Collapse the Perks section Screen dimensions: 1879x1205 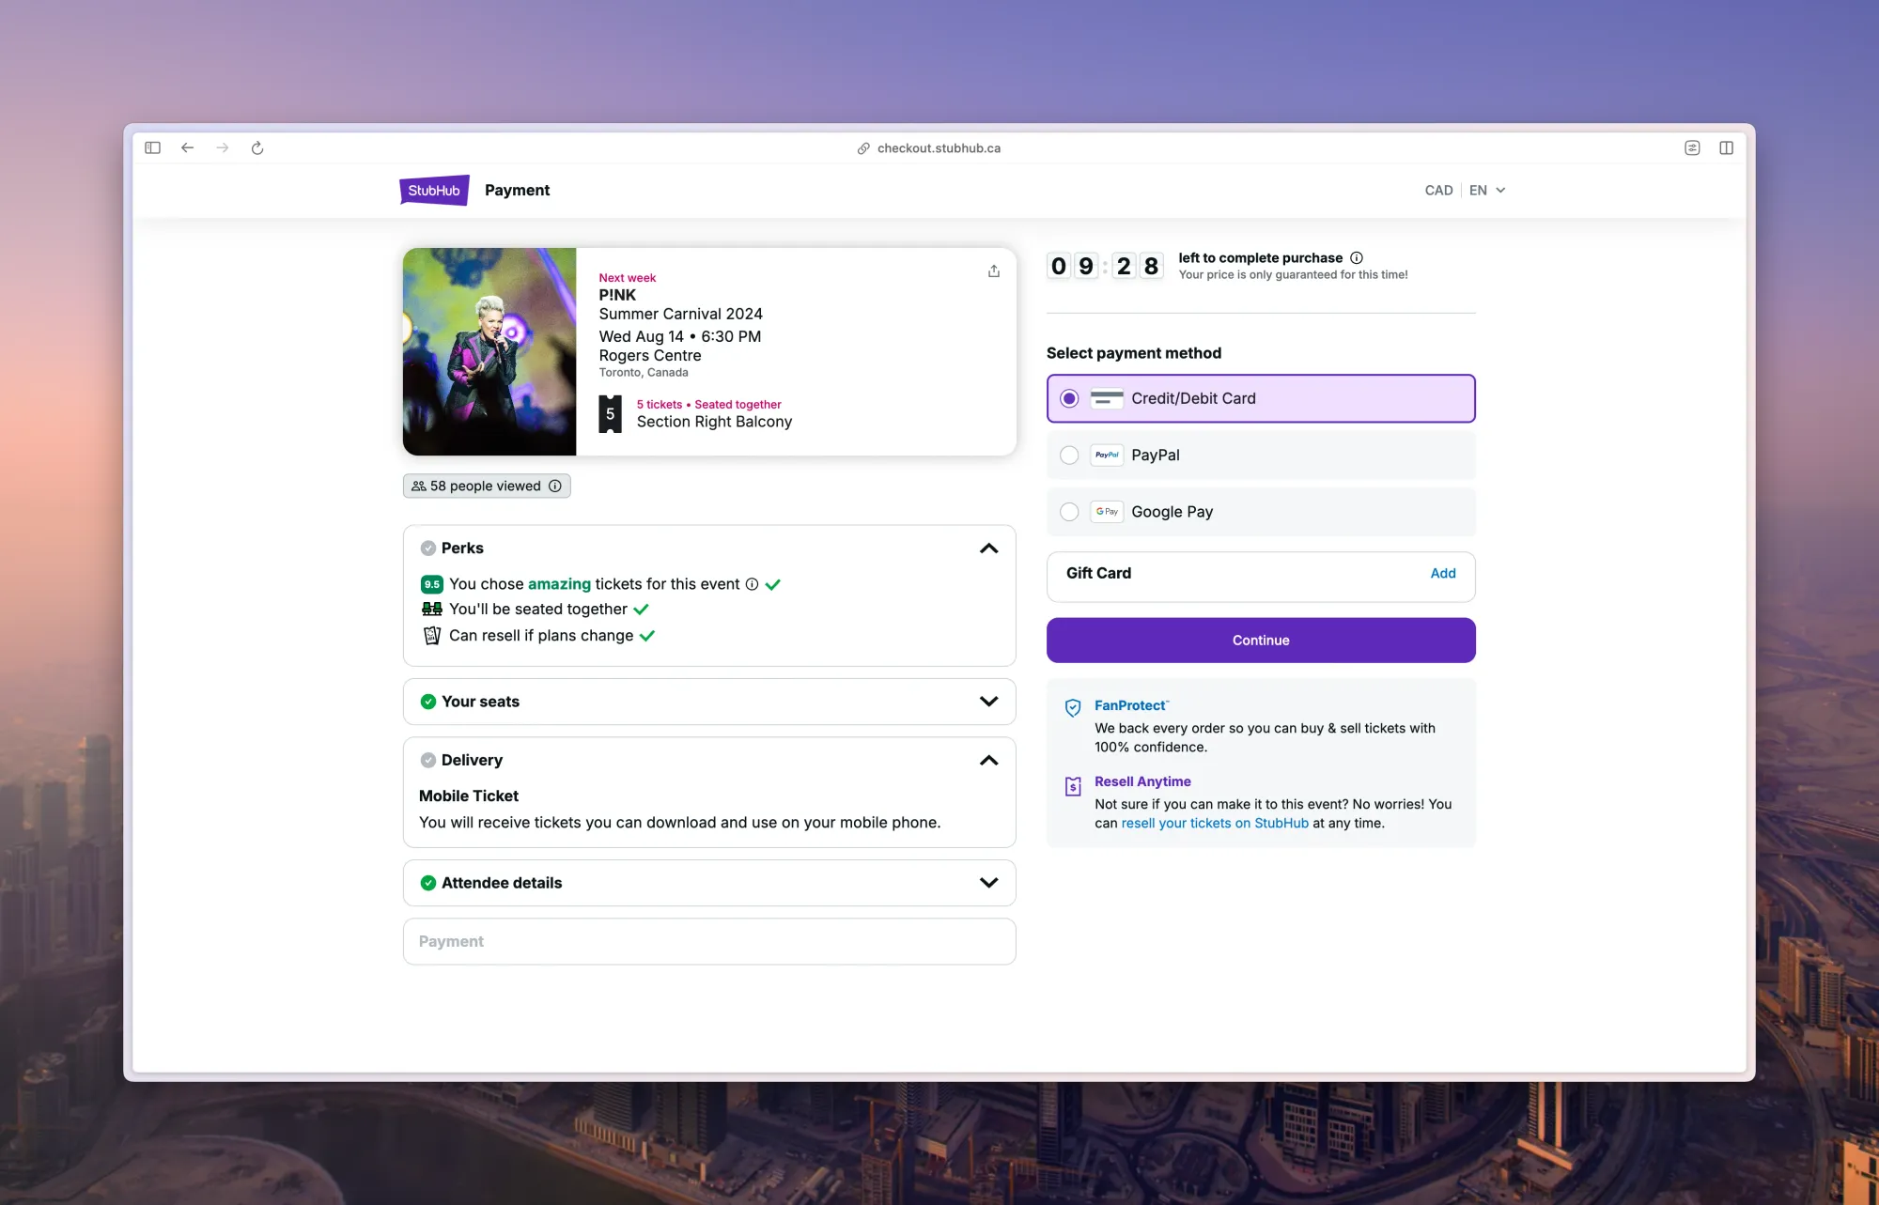[989, 548]
